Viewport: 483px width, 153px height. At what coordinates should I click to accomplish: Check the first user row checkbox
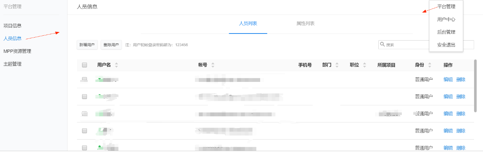tap(85, 79)
